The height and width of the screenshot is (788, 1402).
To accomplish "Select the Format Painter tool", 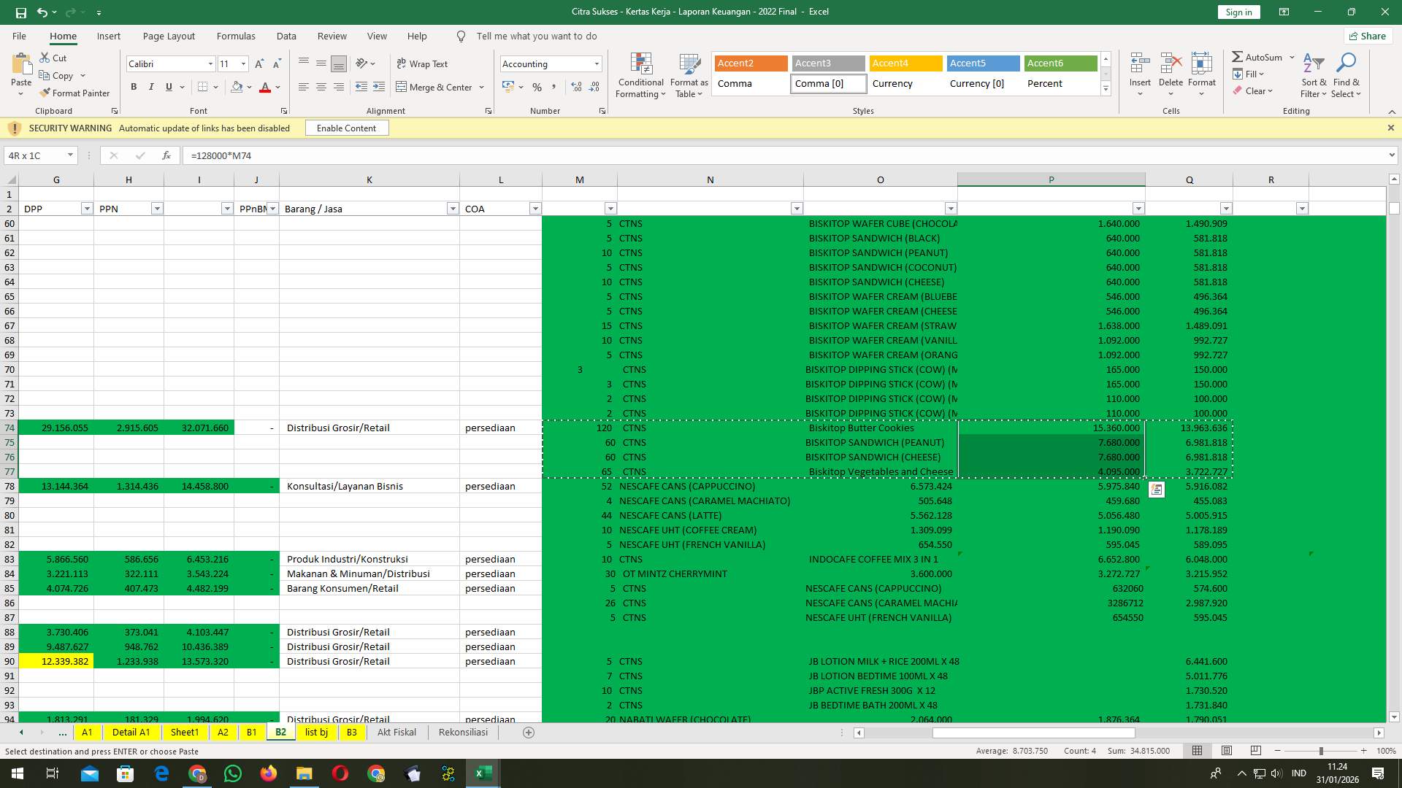I will click(x=75, y=93).
